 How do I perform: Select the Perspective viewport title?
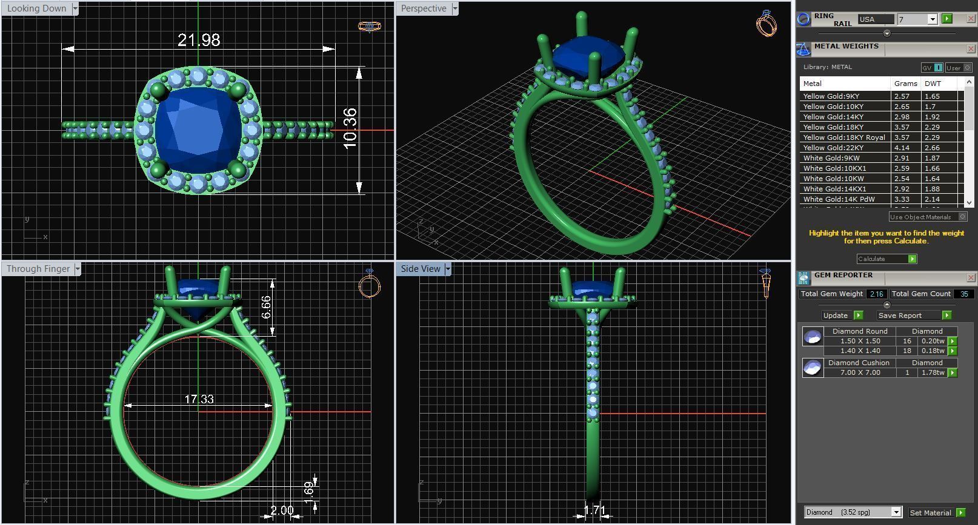424,8
